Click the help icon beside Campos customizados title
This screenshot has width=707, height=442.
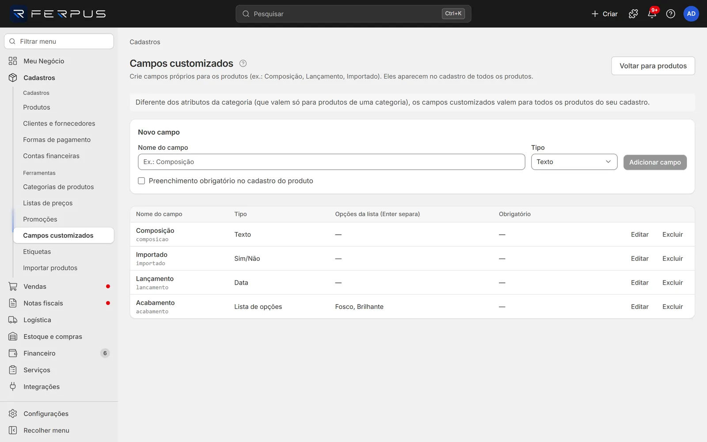click(x=243, y=63)
